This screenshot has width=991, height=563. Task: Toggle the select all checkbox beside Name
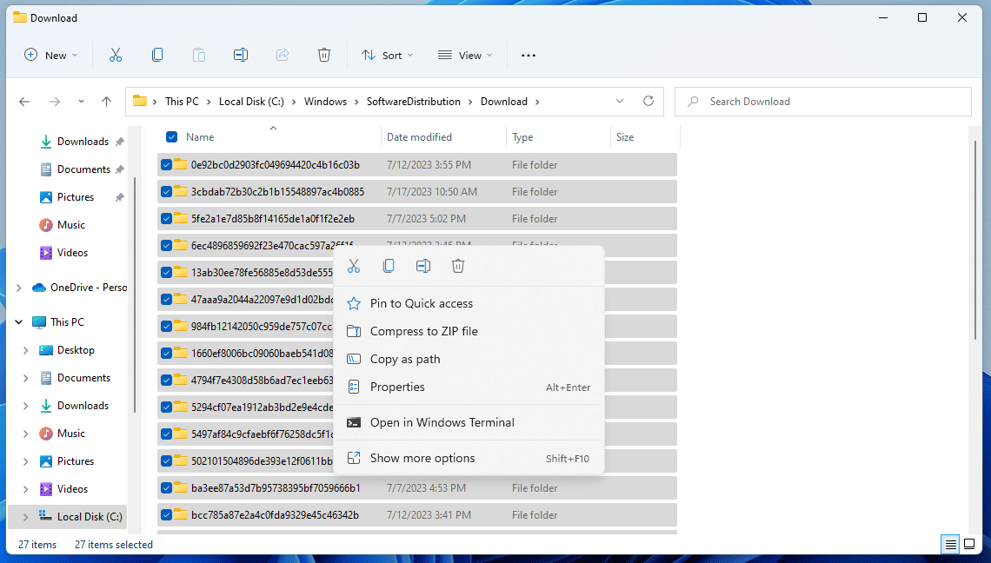point(171,136)
